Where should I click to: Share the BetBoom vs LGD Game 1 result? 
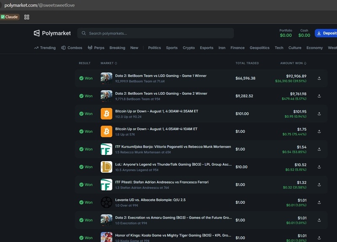319,78
